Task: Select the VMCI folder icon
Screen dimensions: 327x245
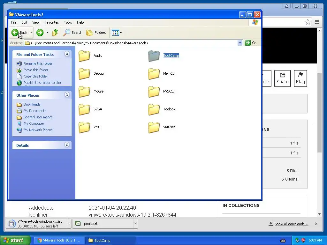Action: click(84, 127)
